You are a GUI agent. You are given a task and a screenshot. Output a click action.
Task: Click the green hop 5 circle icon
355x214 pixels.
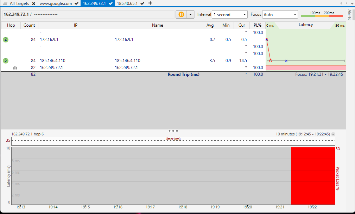(6, 61)
